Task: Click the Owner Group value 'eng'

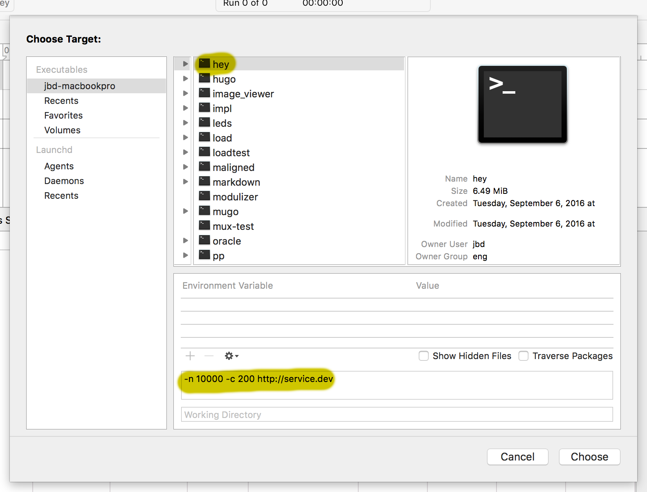Action: point(480,256)
